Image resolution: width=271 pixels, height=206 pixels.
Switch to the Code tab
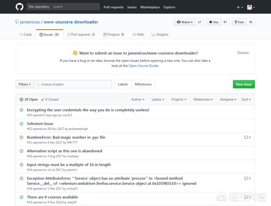25,34
